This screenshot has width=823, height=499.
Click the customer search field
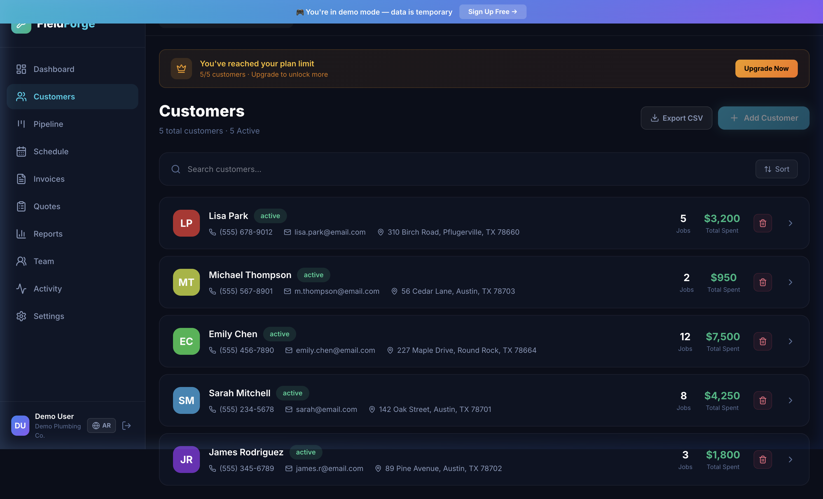pos(401,169)
